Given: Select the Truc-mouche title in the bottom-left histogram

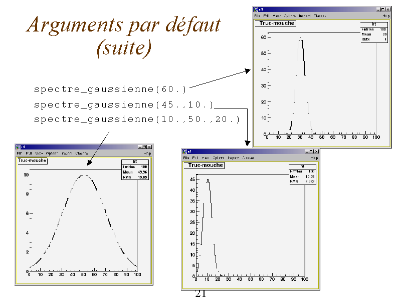Looking at the screenshot, I should (x=32, y=160).
